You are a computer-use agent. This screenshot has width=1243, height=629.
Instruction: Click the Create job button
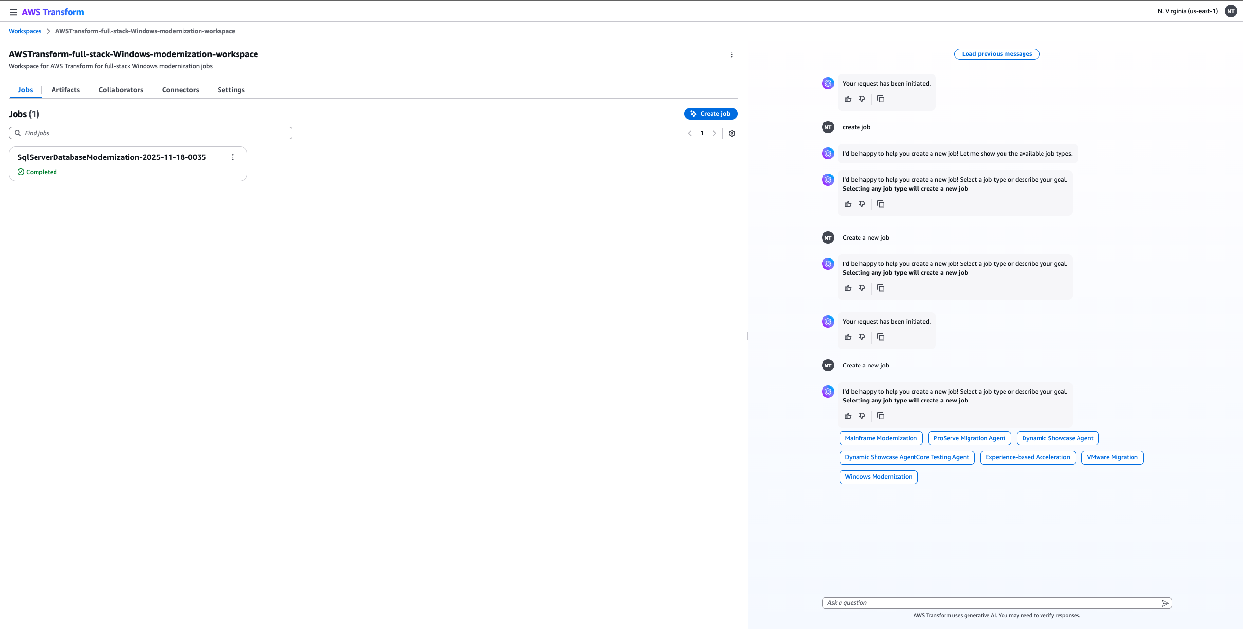point(711,114)
